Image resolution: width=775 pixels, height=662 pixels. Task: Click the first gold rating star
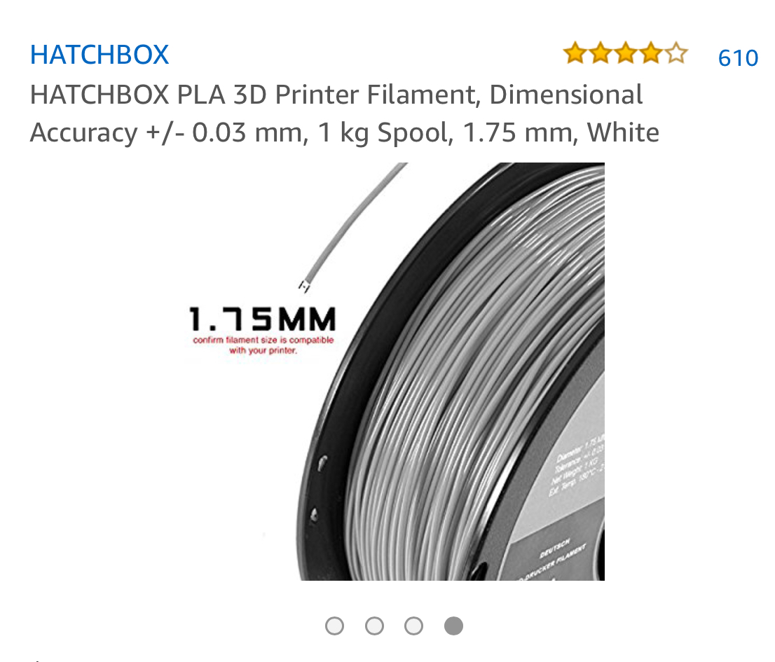pos(575,53)
